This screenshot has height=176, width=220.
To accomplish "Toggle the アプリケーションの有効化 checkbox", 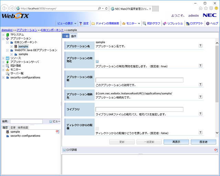I will [98, 61].
